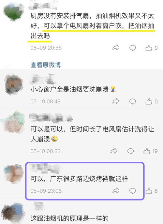This screenshot has height=224, width=163.
Task: Reply to the 05-09 23:06 comment
Action: 132,191
